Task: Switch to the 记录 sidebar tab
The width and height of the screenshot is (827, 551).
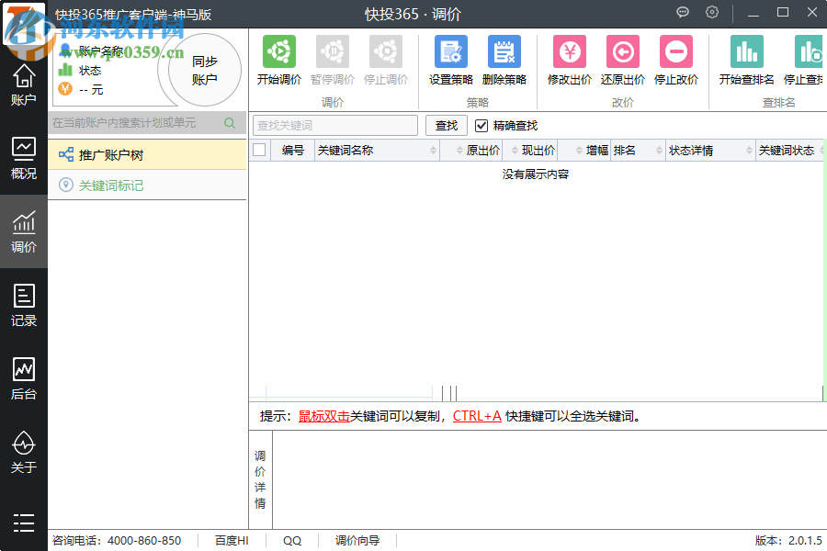Action: 24,306
